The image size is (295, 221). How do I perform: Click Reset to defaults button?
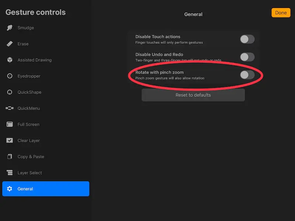pos(193,95)
